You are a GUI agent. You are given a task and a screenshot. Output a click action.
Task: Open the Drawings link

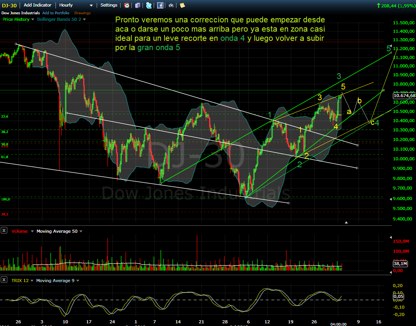tap(82, 13)
